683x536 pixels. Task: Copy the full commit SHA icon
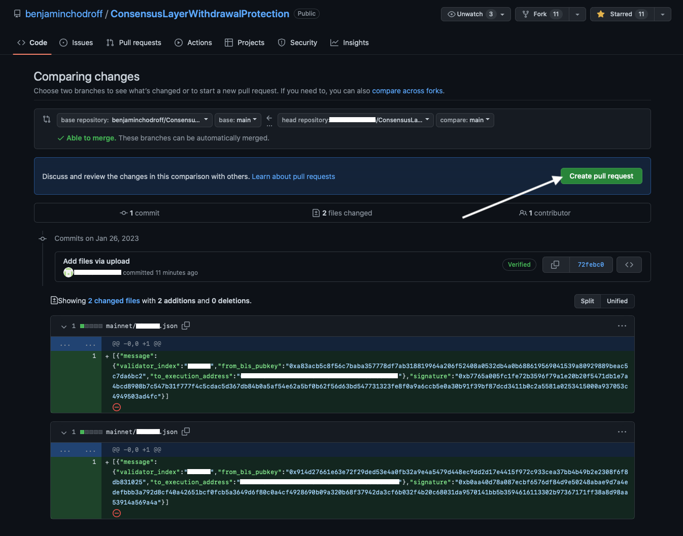tap(555, 265)
